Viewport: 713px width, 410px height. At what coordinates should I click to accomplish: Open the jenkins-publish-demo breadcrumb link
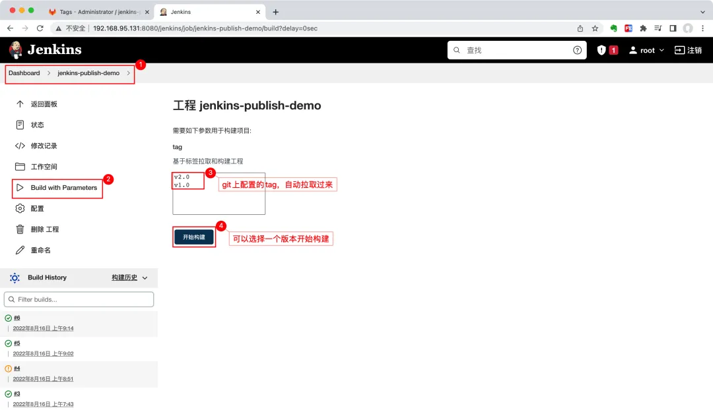click(x=88, y=73)
